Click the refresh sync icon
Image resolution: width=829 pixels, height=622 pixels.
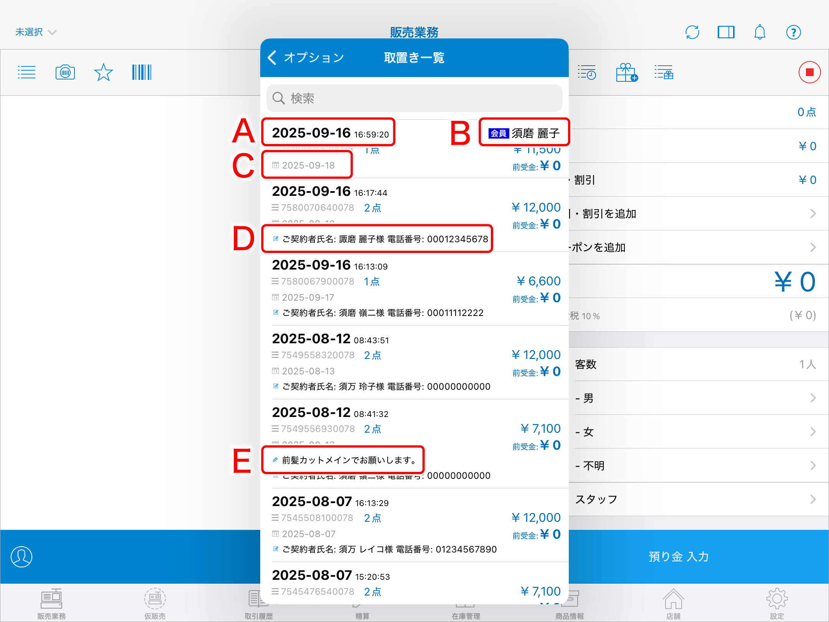click(692, 32)
